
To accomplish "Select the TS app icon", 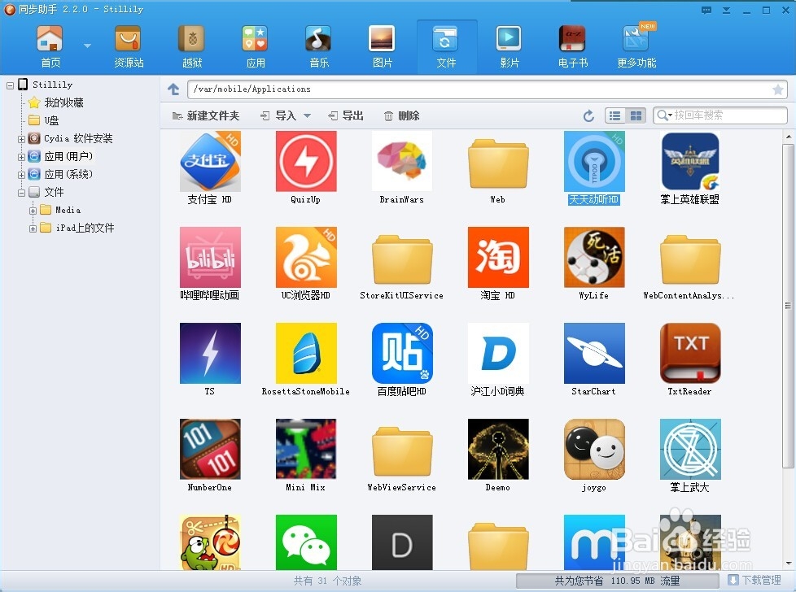I will pyautogui.click(x=210, y=353).
